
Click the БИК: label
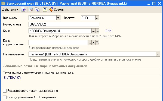(x=109, y=31)
